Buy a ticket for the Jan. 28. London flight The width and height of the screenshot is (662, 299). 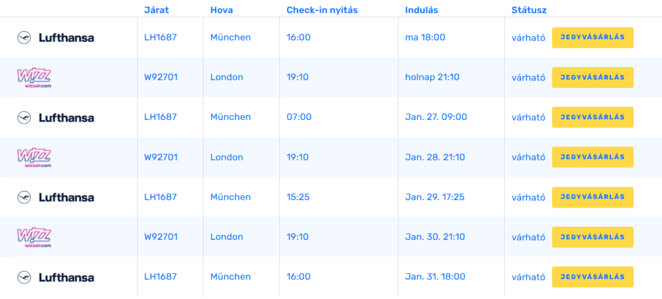[592, 157]
